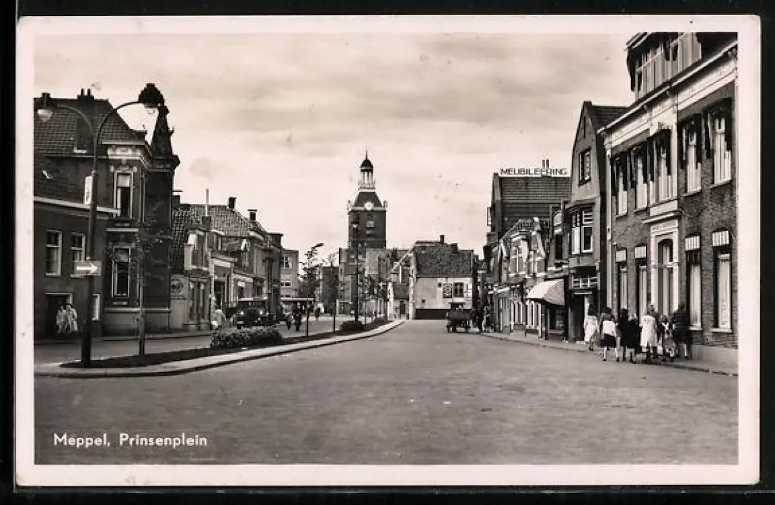775x505 pixels.
Task: Click the bay window on right-side building
Action: point(581,231)
